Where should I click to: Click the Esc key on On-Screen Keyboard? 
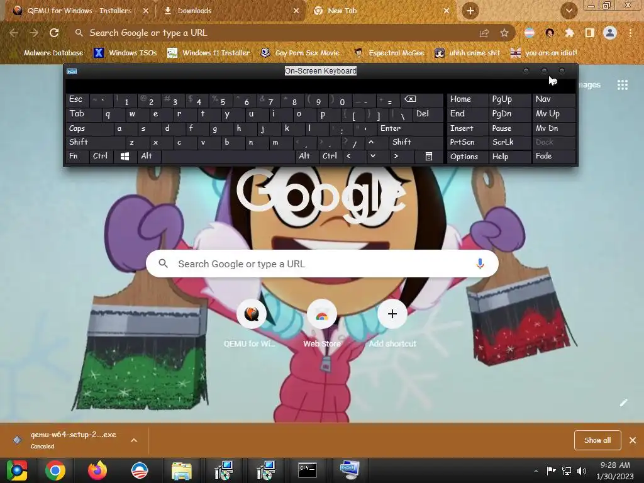coord(78,99)
